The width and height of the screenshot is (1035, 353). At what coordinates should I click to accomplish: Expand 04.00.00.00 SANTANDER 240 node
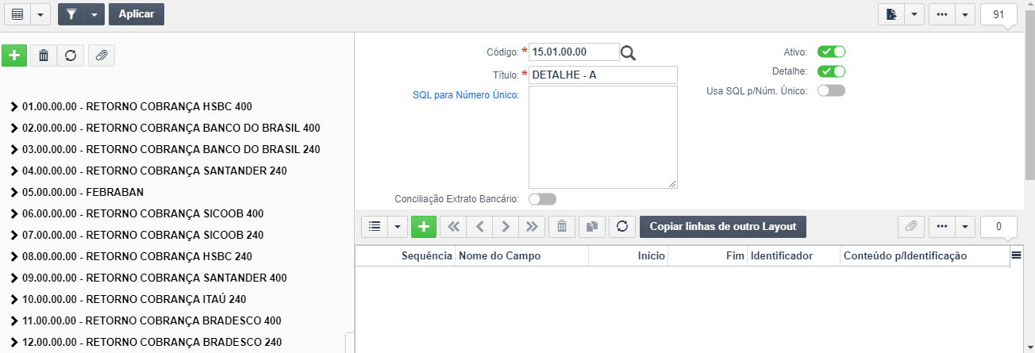point(14,171)
